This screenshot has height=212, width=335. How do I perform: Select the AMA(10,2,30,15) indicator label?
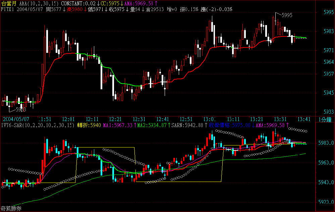coord(39,3)
